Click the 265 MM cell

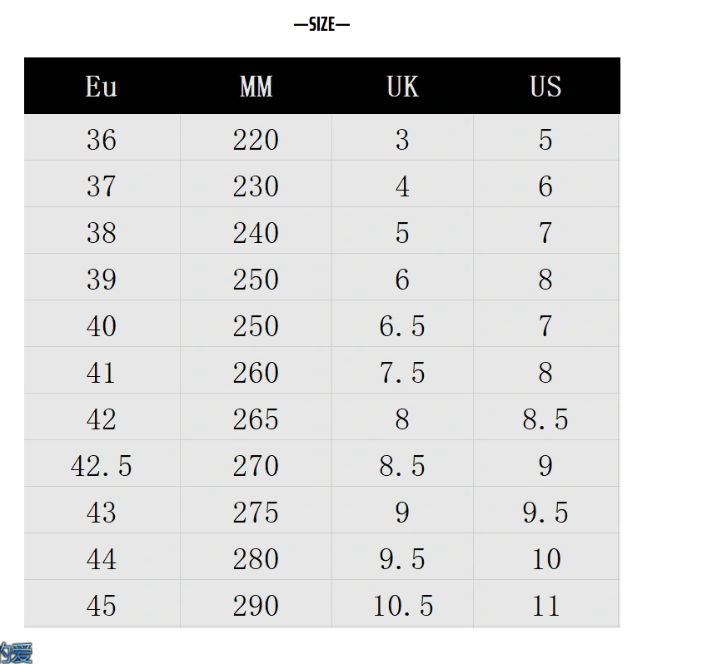(x=256, y=419)
